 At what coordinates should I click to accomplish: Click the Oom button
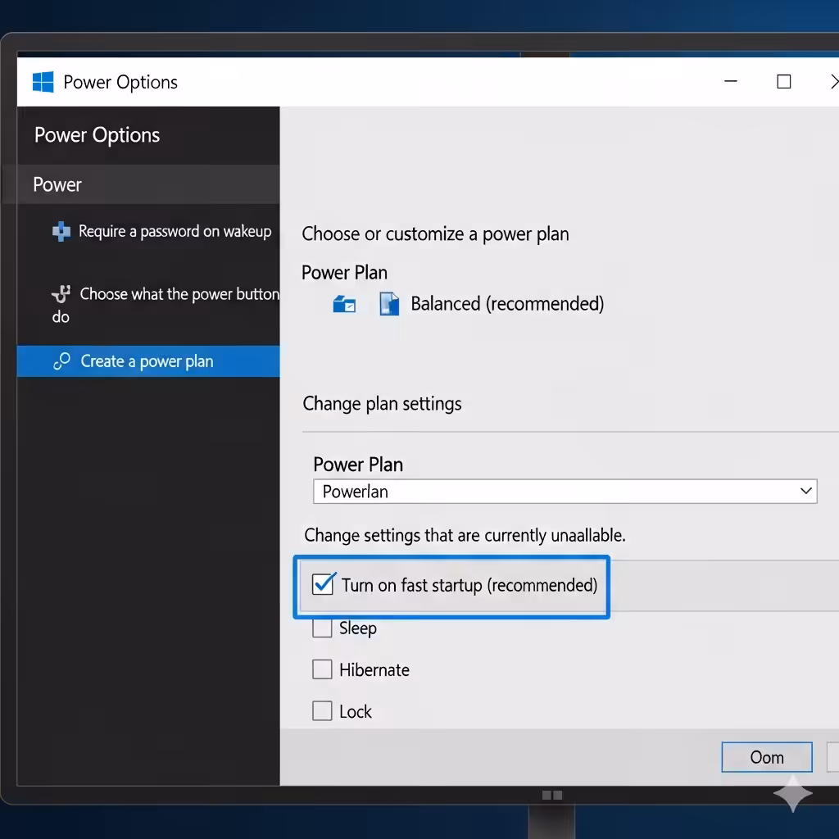tap(767, 757)
